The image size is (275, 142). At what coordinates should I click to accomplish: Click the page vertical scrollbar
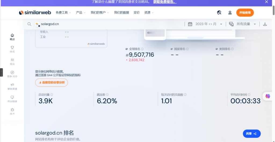pyautogui.click(x=273, y=10)
